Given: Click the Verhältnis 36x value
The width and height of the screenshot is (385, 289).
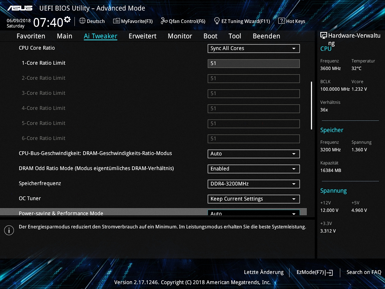Looking at the screenshot, I should [x=324, y=110].
